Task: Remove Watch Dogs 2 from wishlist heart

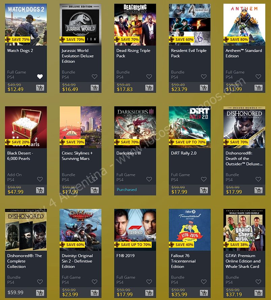Action: [40, 77]
